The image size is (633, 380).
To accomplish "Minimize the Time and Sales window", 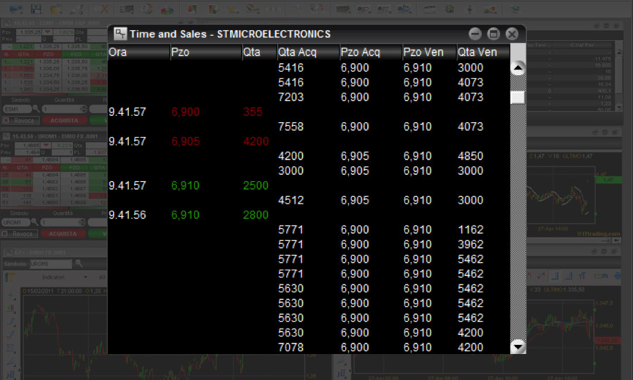I will (475, 34).
